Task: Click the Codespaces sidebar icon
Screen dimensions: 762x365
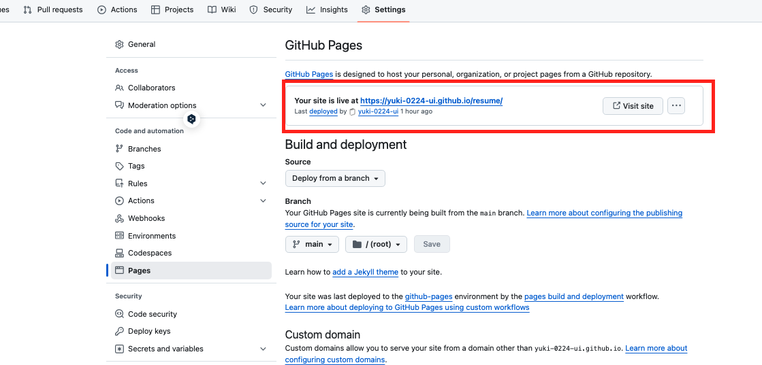Action: (x=119, y=253)
